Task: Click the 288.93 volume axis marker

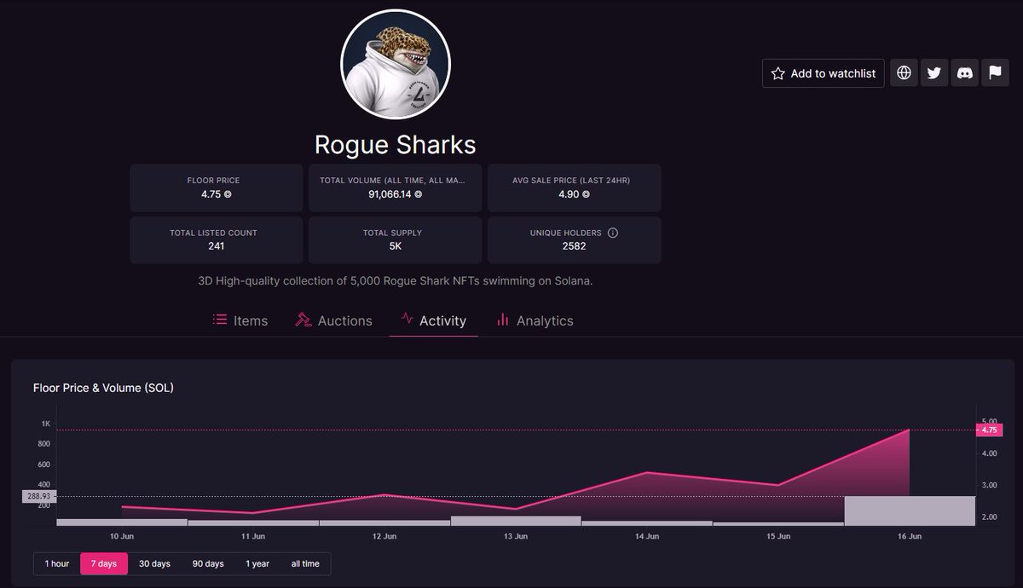Action: (x=38, y=496)
